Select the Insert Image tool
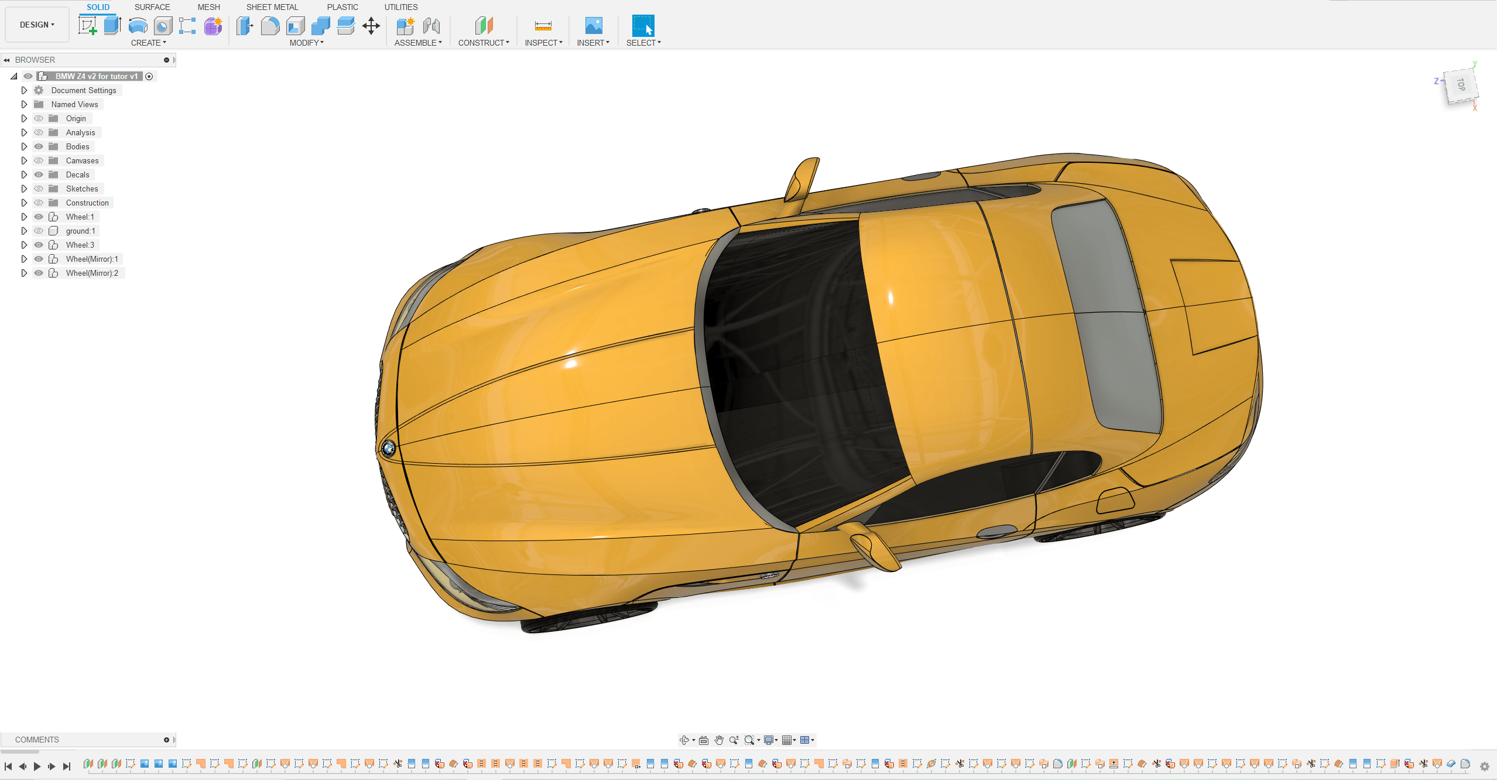This screenshot has height=780, width=1497. [x=594, y=26]
